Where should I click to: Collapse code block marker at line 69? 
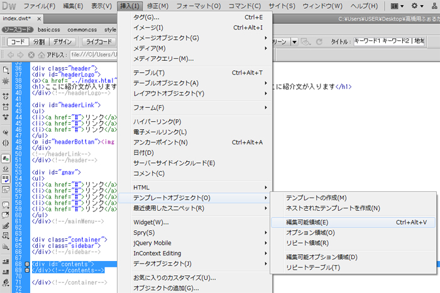point(27,270)
